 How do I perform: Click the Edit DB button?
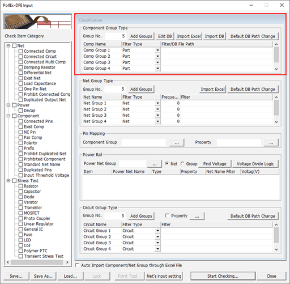pyautogui.click(x=165, y=36)
